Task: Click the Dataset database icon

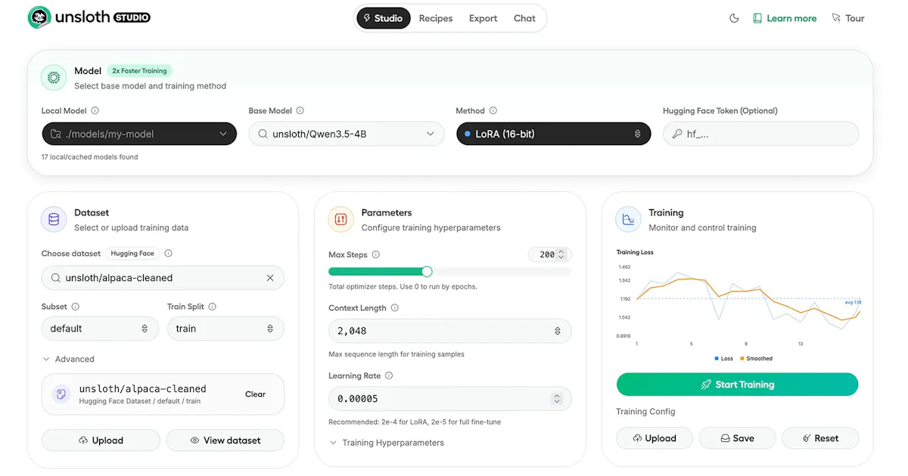Action: [54, 219]
